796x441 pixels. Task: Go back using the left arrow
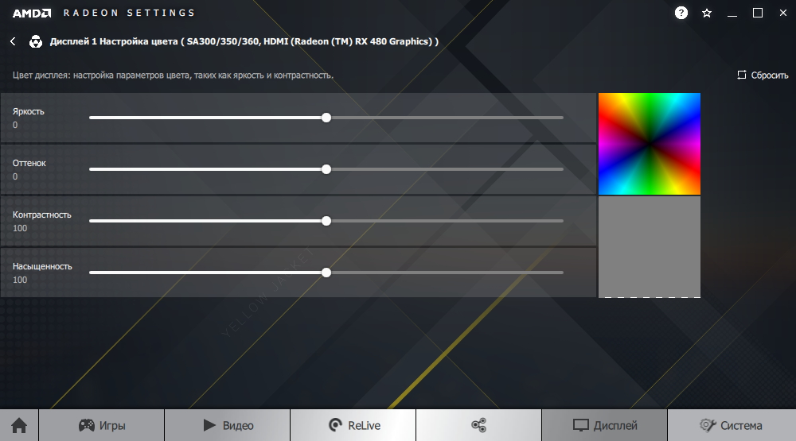14,41
